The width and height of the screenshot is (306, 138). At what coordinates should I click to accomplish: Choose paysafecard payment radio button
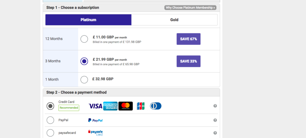click(50, 133)
